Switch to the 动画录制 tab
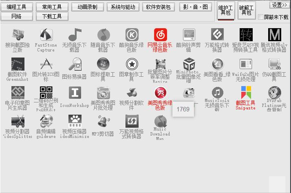 (x=87, y=7)
